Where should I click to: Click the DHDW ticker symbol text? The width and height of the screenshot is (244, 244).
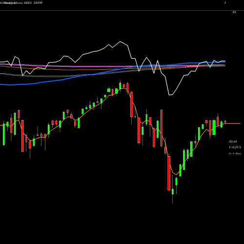38,3
